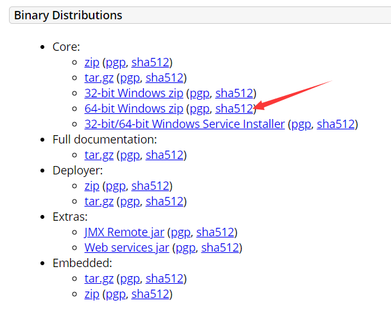Open sha512 link for JMX Remote jar

pos(215,232)
